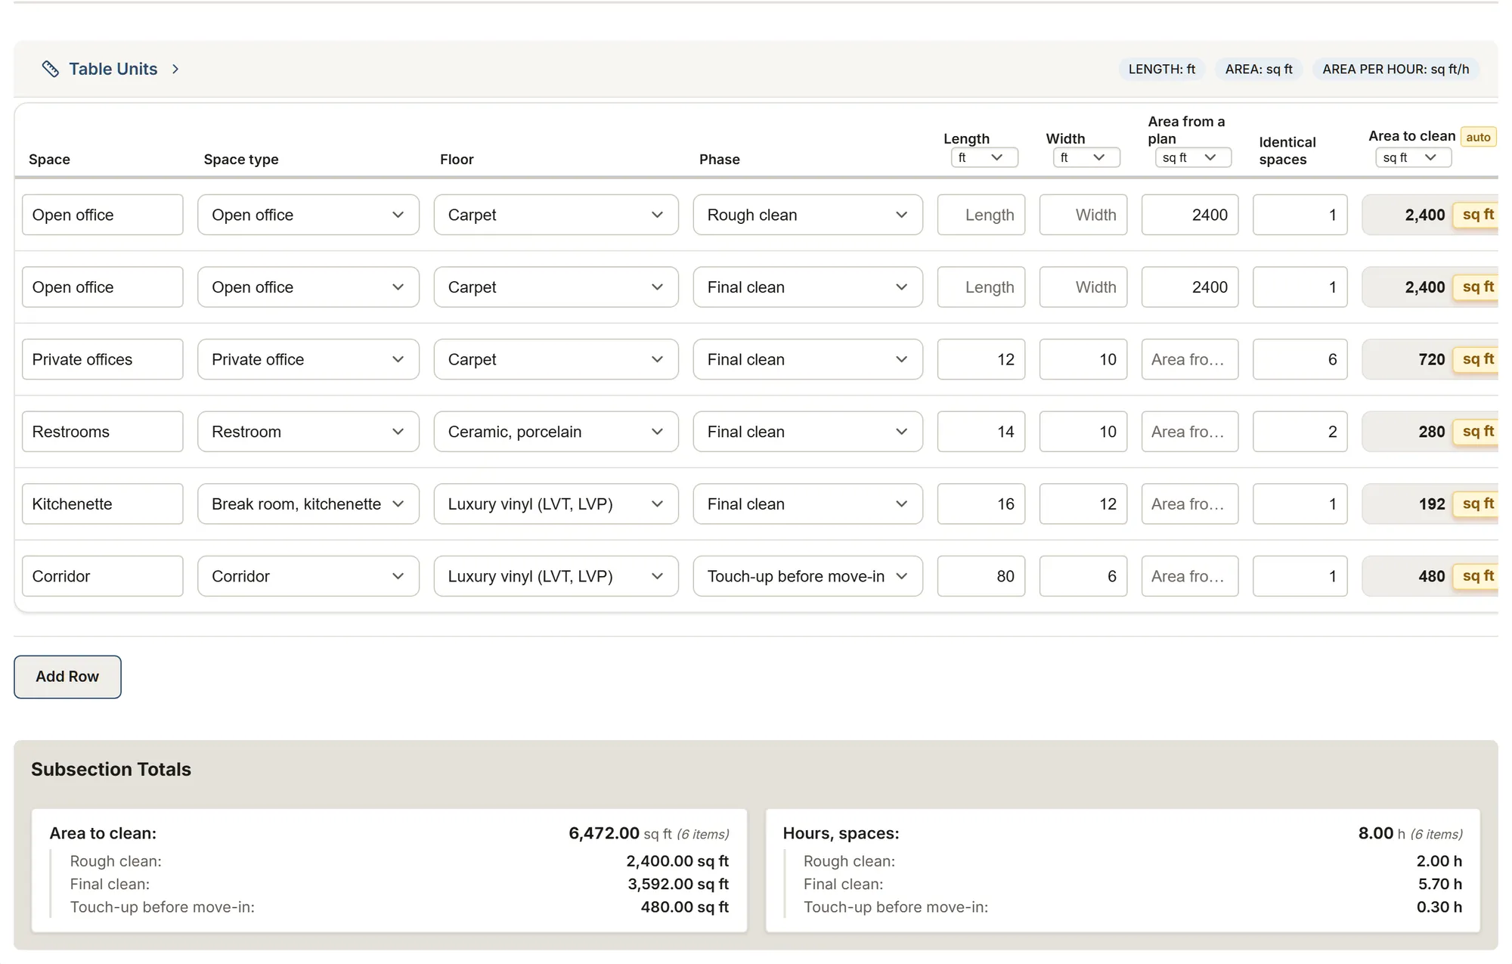Click Identical spaces field showing 6
Viewport: 1512px width, 964px height.
[x=1300, y=359]
